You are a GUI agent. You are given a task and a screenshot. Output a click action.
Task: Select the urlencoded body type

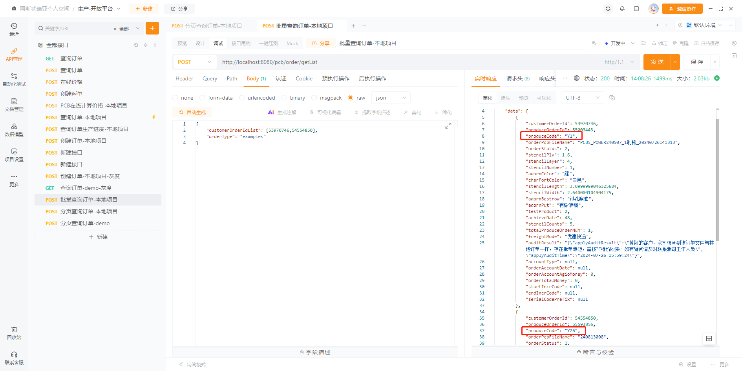242,98
